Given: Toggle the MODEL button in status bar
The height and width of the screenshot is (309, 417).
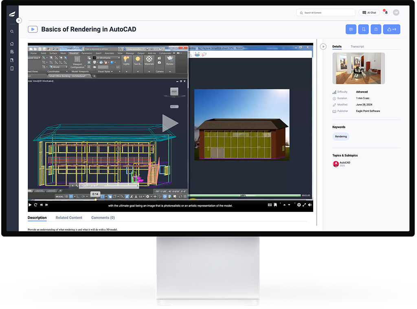Looking at the screenshot, I should [59, 197].
